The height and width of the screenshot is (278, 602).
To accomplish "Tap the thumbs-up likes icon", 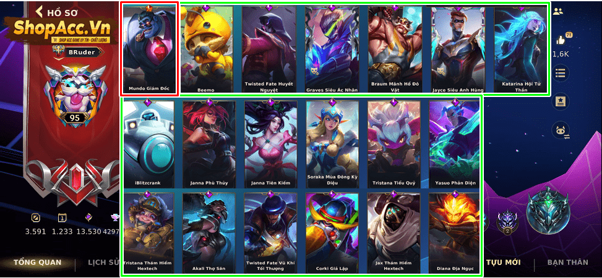I will [x=561, y=40].
